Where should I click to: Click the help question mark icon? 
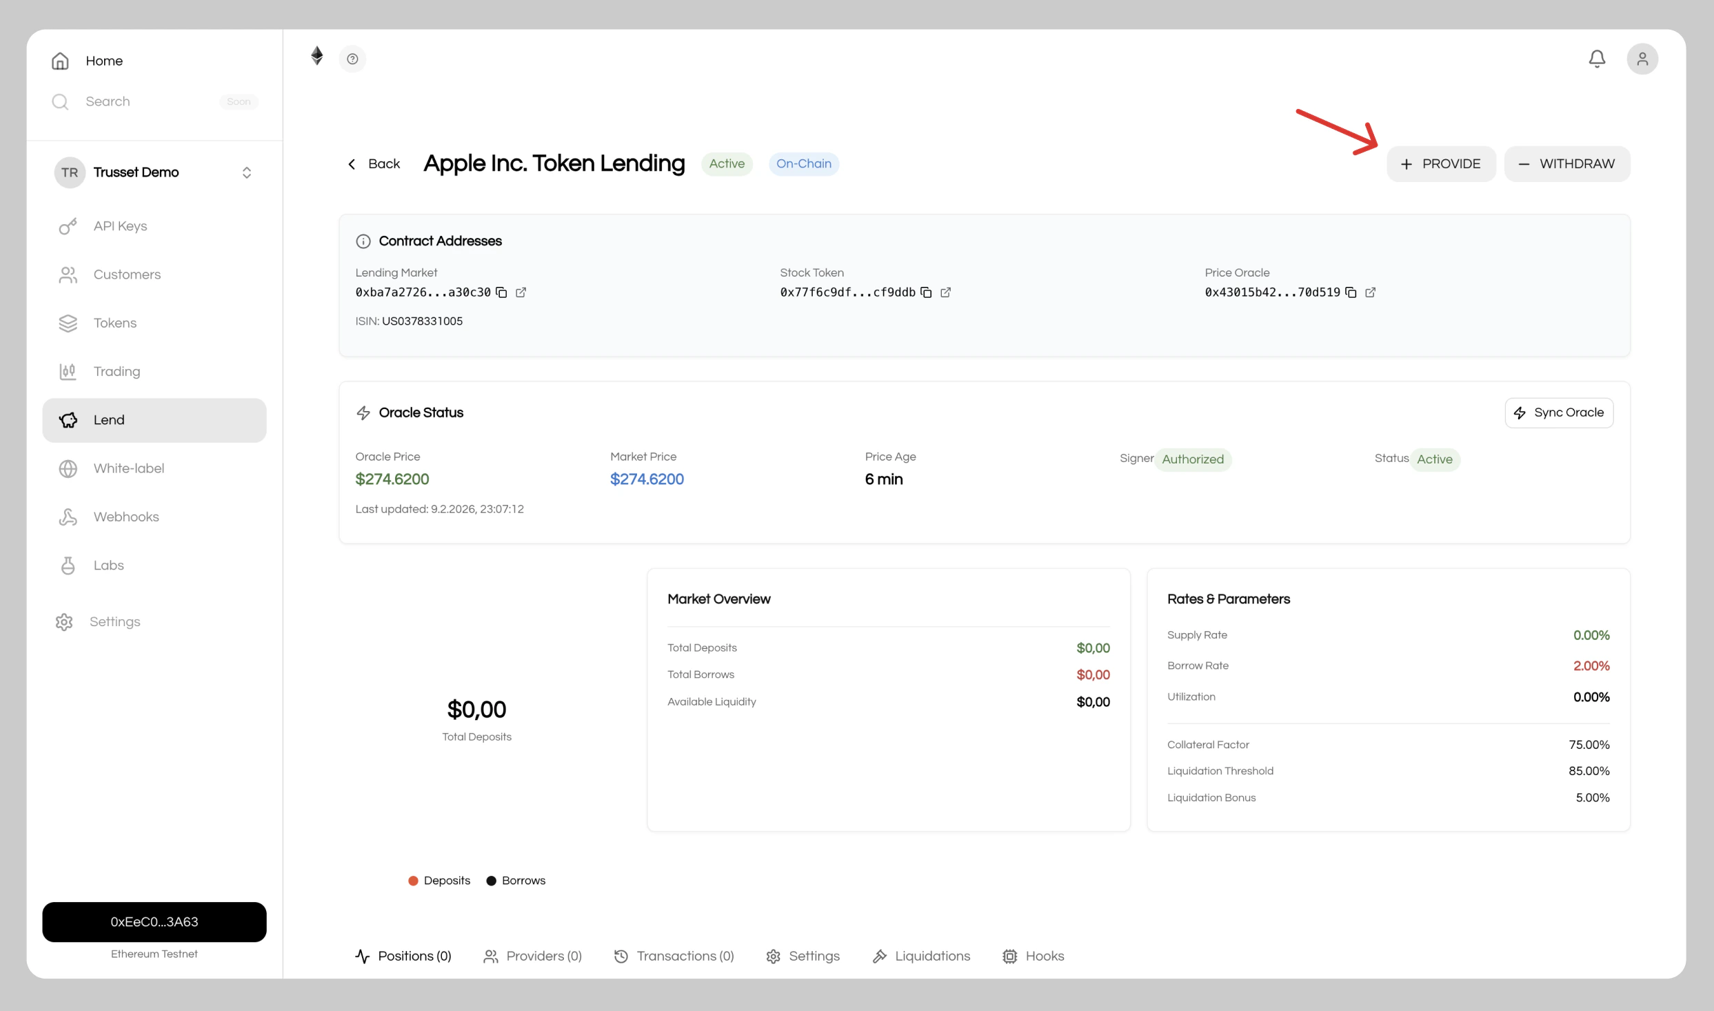tap(352, 59)
